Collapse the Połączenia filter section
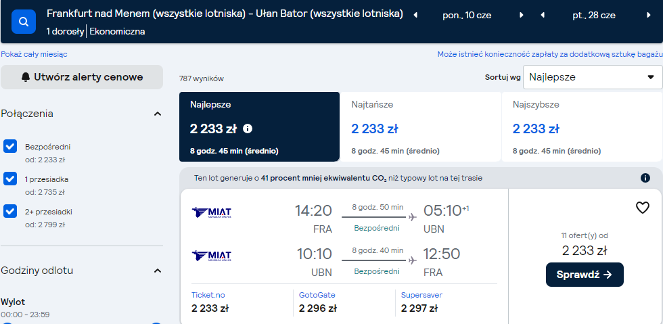Image resolution: width=663 pixels, height=324 pixels. (x=158, y=114)
